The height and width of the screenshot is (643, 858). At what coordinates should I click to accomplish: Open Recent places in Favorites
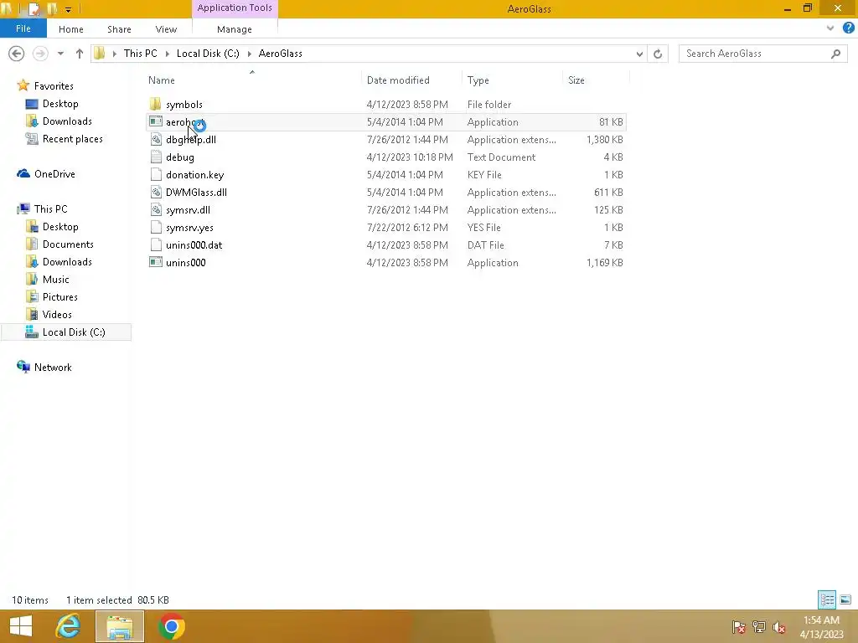[x=73, y=139]
